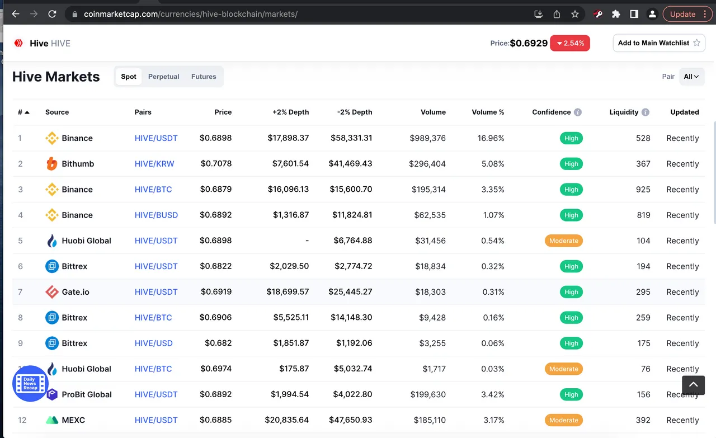Sort table by Source column header

(x=57, y=112)
